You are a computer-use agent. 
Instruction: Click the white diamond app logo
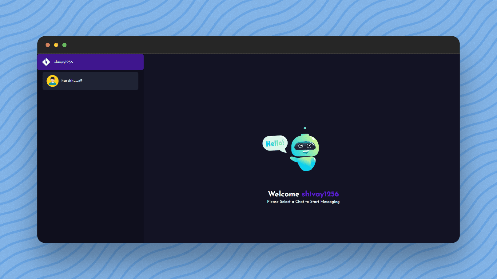46,62
